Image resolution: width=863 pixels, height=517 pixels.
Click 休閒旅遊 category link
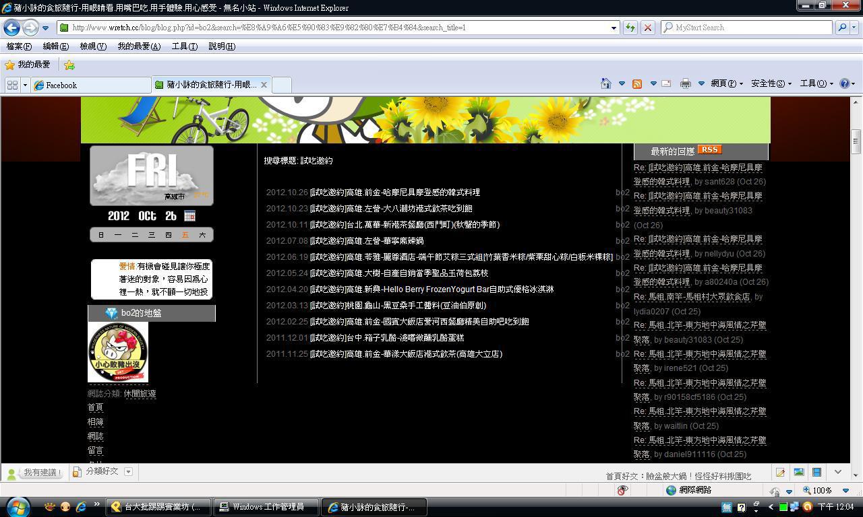tap(140, 394)
